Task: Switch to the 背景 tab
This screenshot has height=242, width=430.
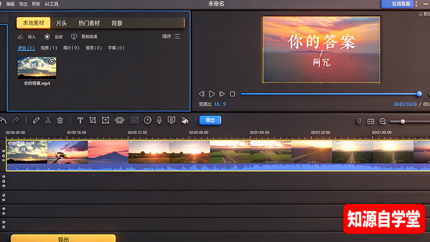Action: point(117,23)
